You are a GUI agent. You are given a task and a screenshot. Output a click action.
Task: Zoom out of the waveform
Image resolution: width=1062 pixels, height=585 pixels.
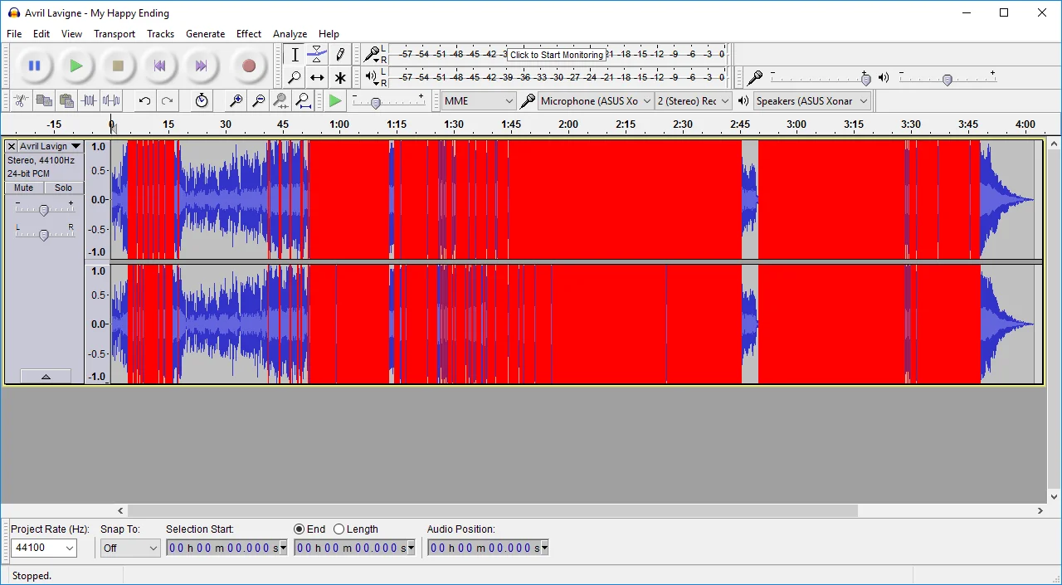[258, 100]
